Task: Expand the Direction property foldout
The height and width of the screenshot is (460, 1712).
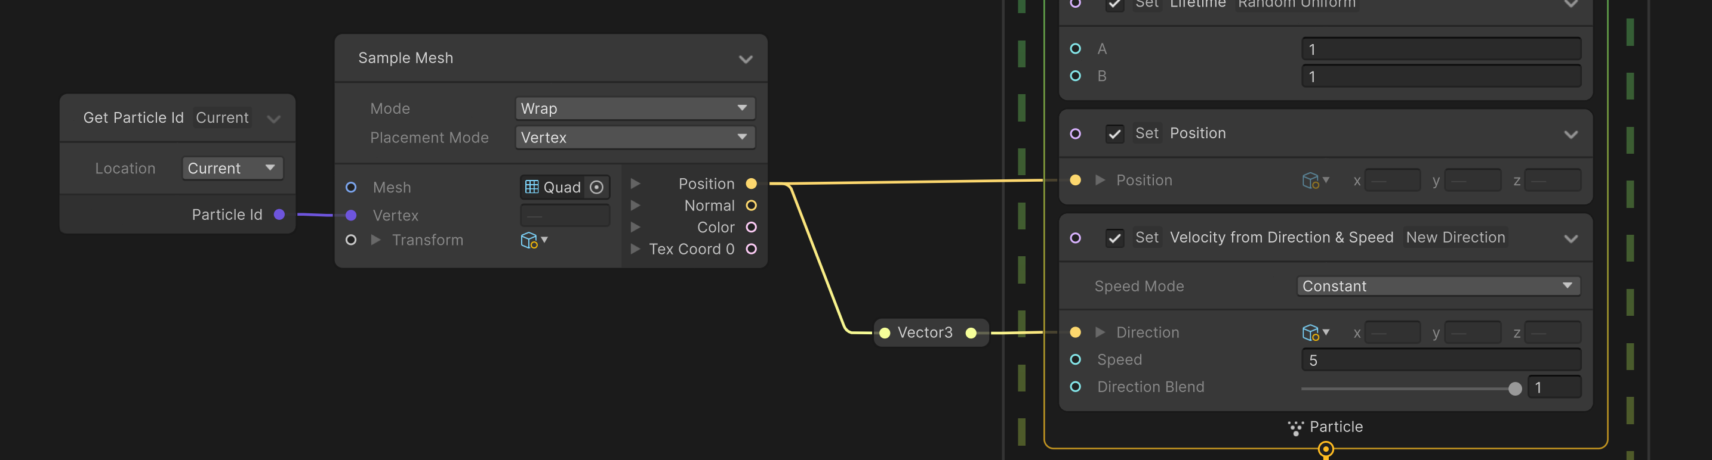Action: 1100,332
